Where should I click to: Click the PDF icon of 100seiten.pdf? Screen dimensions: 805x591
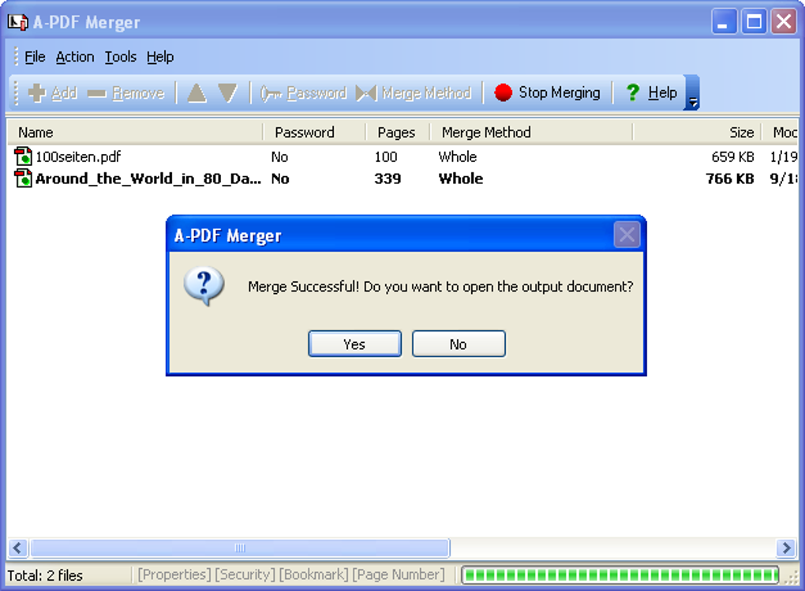pyautogui.click(x=23, y=156)
